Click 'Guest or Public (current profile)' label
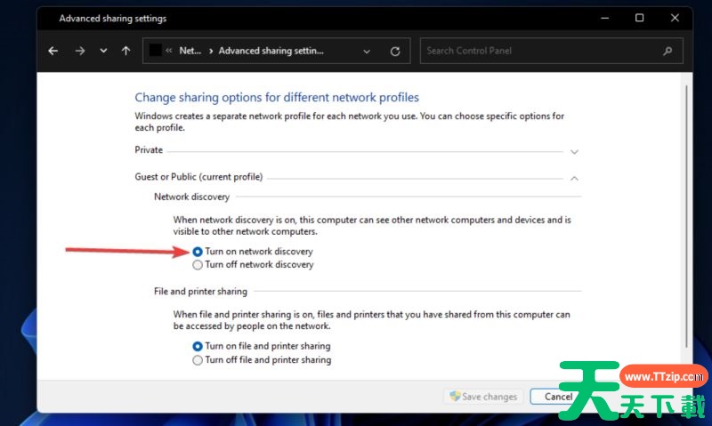712x426 pixels. pos(198,177)
